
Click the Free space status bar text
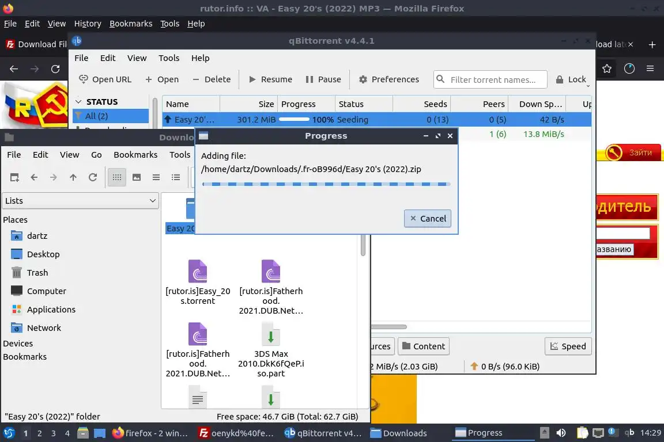[287, 417]
